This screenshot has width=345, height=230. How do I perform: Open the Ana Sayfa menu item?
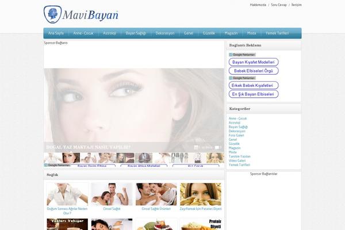click(56, 33)
